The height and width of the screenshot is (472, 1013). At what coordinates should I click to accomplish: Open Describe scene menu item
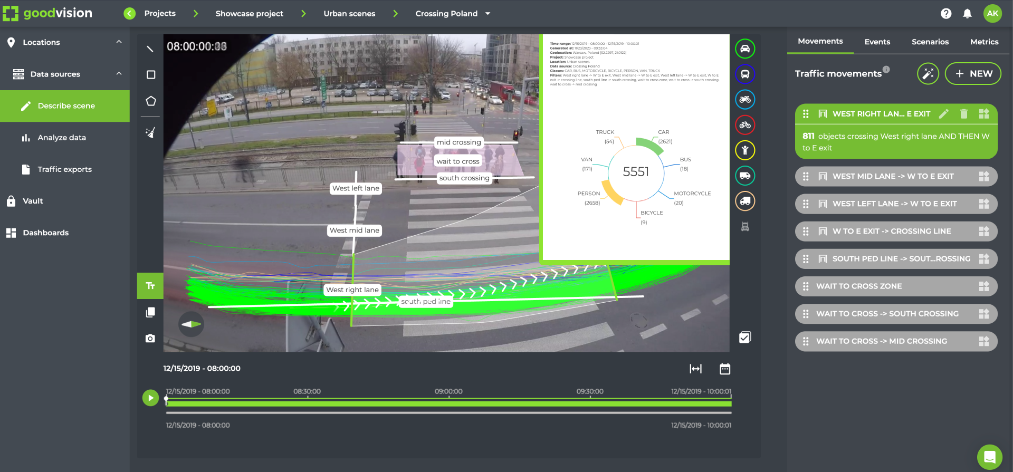click(x=65, y=106)
